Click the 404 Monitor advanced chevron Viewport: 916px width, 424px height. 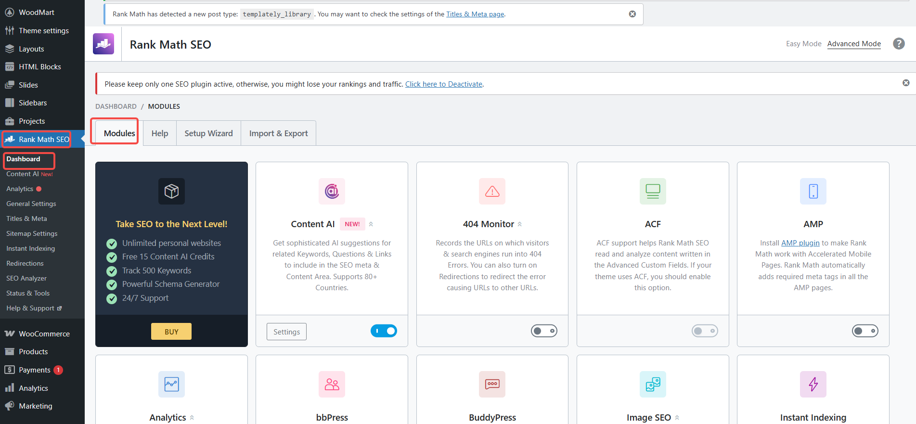[x=519, y=224]
